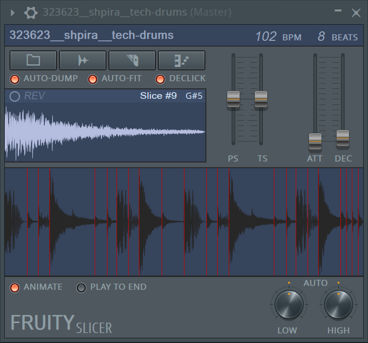Toggle the AUTO-DUMP option
Viewport: 368px width, 343px height.
(x=15, y=79)
